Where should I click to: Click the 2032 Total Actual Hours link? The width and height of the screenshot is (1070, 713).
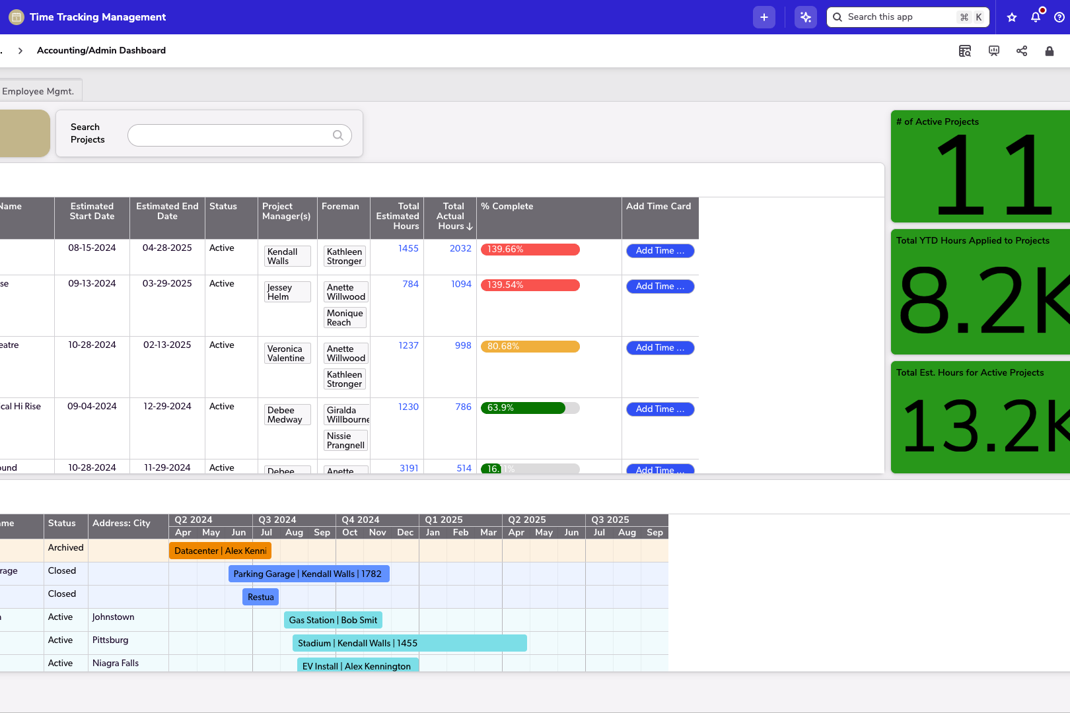[460, 248]
